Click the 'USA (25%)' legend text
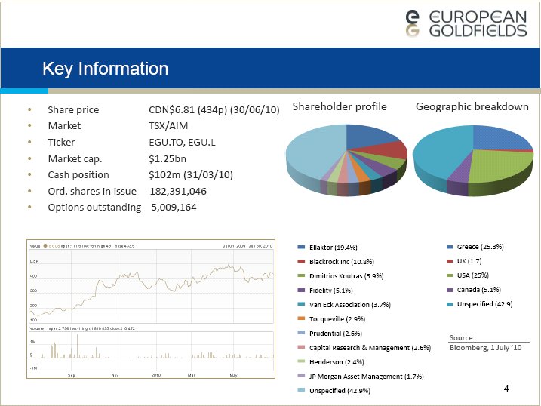This screenshot has height=406, width=541. tap(472, 275)
